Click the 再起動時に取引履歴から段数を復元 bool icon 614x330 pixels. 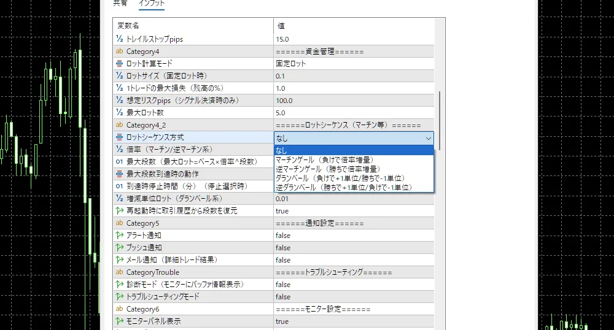pyautogui.click(x=120, y=211)
